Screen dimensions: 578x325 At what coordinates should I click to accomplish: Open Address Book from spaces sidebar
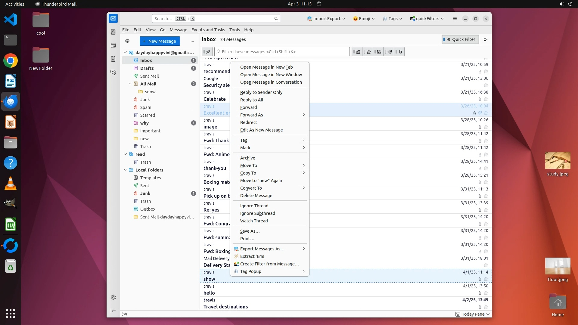click(113, 32)
